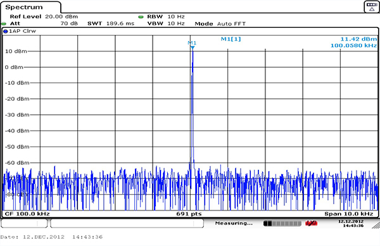Click the CF 100.0 kHz center frequency label

coord(27,214)
